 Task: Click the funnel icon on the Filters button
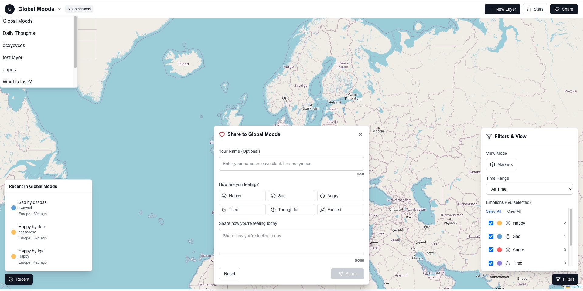click(558, 279)
